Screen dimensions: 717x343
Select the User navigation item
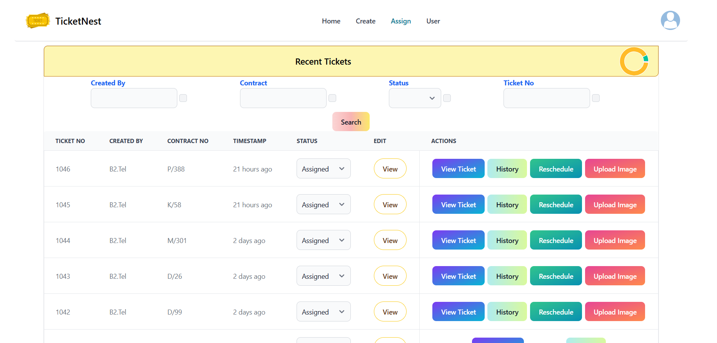433,21
